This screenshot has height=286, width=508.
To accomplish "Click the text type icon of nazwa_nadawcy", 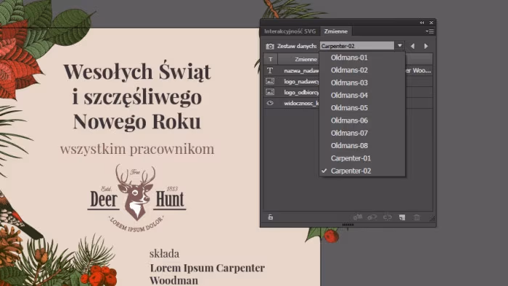I will 270,70.
